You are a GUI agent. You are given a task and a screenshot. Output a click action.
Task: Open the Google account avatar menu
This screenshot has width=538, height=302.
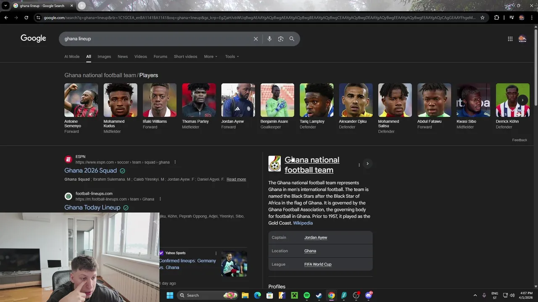522,39
